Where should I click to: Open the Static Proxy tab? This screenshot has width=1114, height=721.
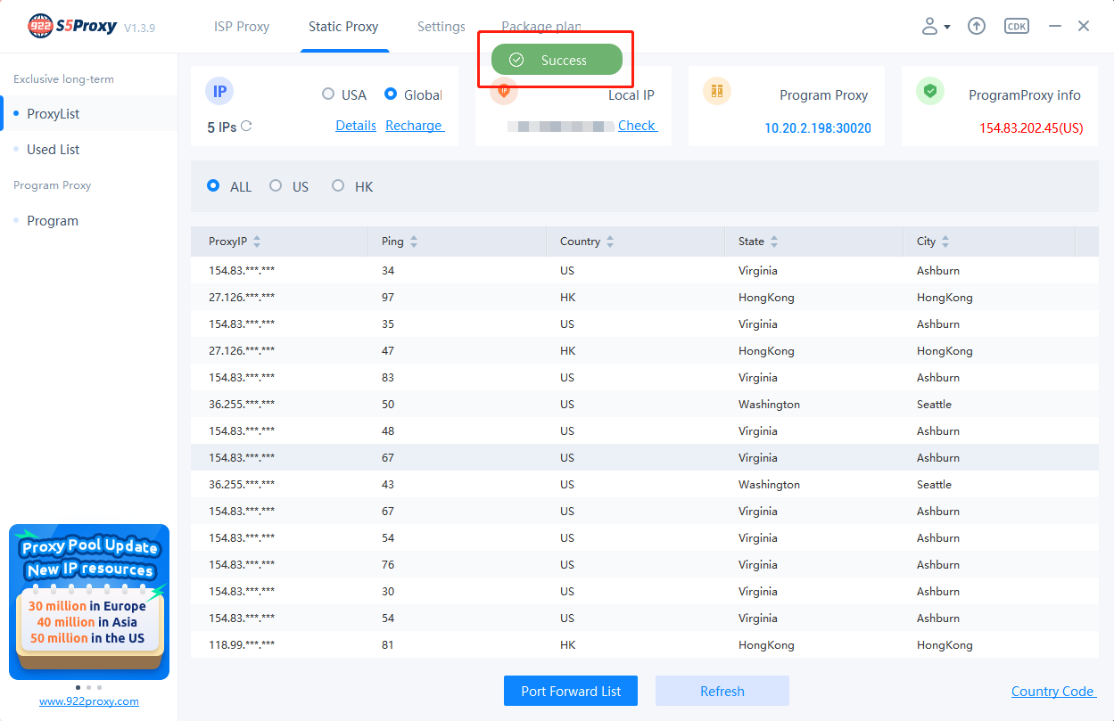(x=343, y=27)
